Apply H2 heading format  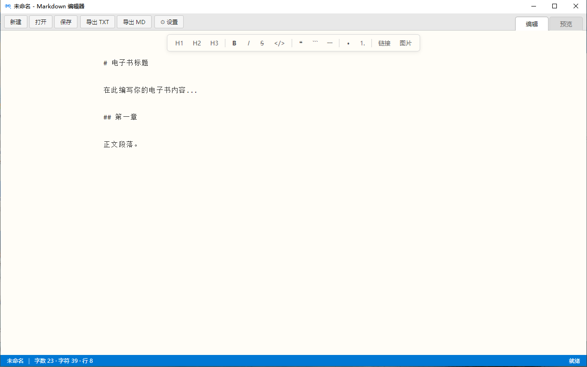coord(197,43)
